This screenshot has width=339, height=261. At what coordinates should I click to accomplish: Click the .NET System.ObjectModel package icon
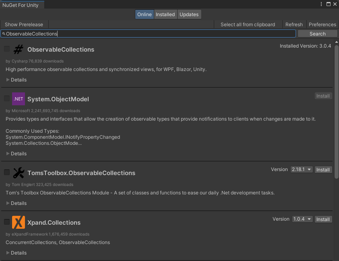click(19, 99)
